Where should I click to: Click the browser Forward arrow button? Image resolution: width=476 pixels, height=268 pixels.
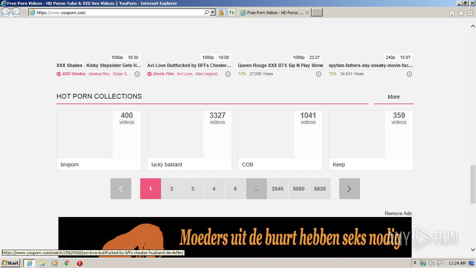pyautogui.click(x=16, y=12)
